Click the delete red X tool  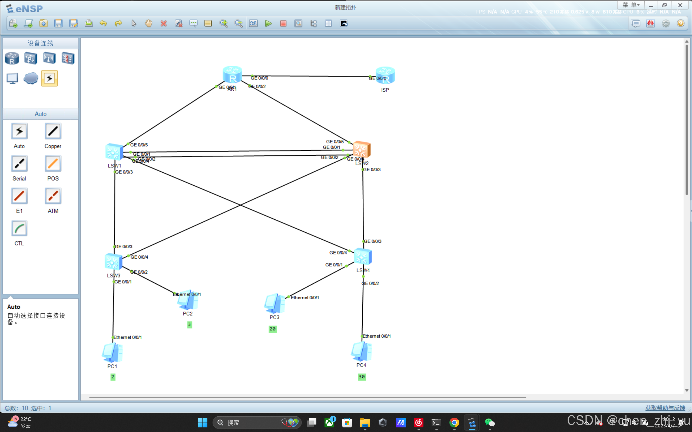[x=164, y=24]
